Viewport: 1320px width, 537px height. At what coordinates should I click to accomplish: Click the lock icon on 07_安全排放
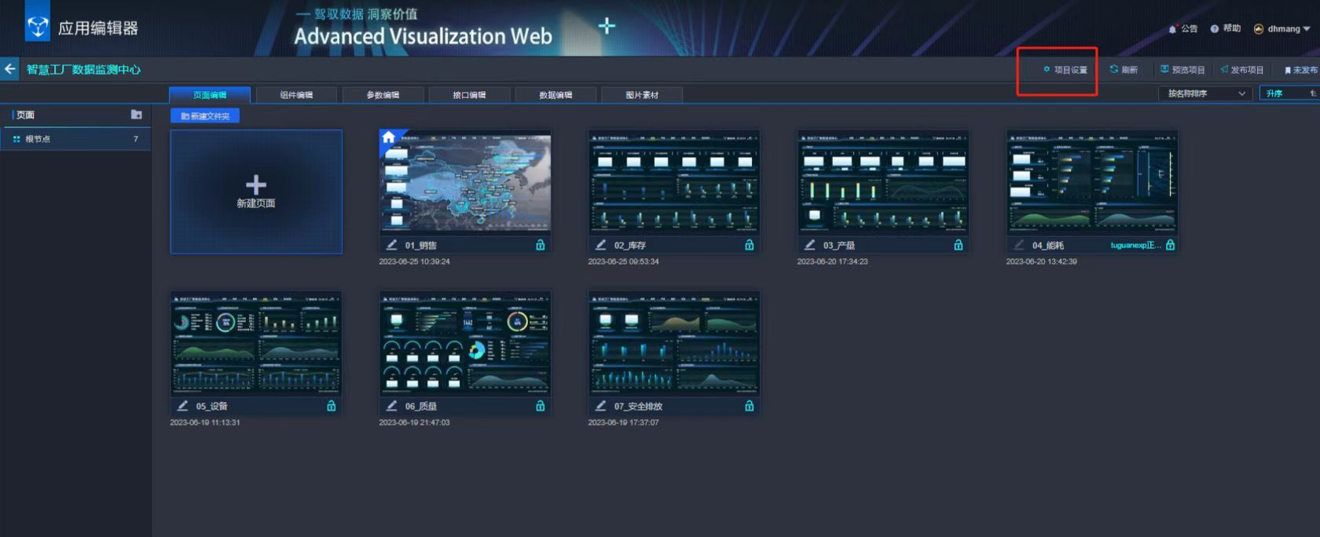(750, 406)
